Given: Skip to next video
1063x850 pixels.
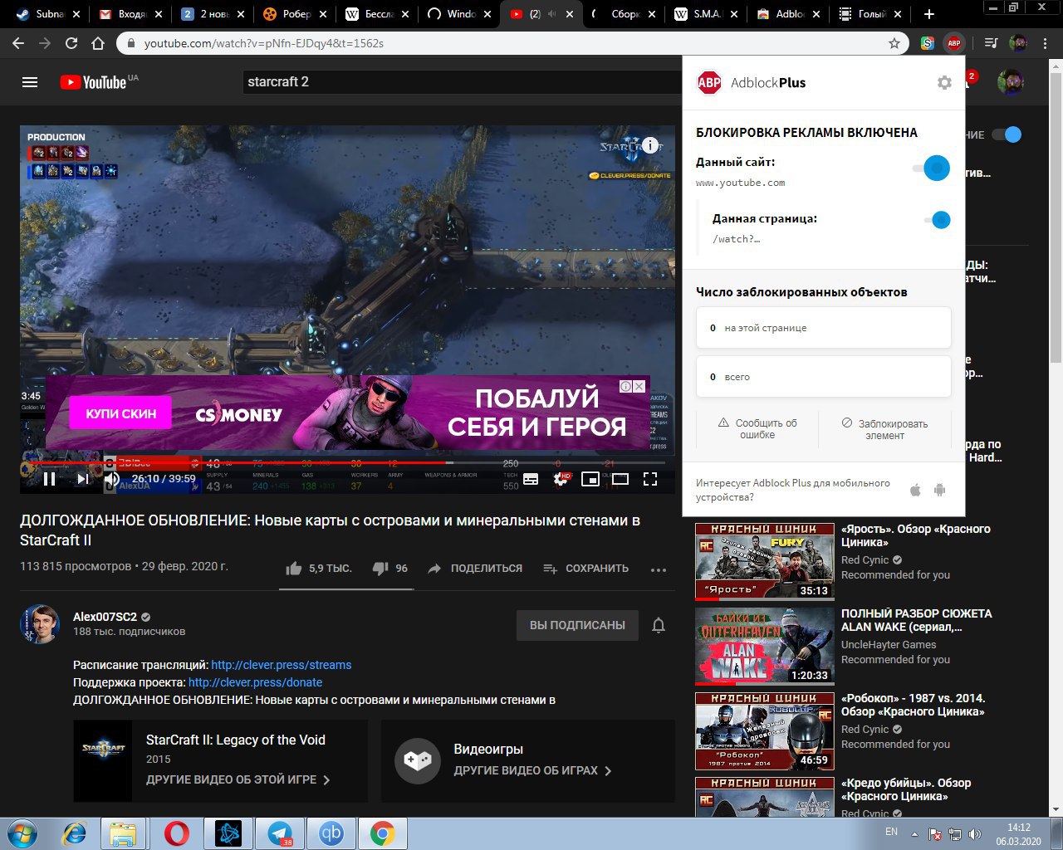Looking at the screenshot, I should click(82, 478).
